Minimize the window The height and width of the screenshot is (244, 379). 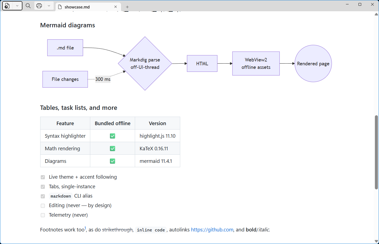(347, 4)
